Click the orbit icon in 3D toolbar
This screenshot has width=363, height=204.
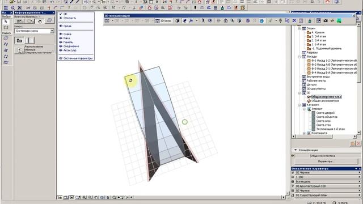[x=210, y=21]
